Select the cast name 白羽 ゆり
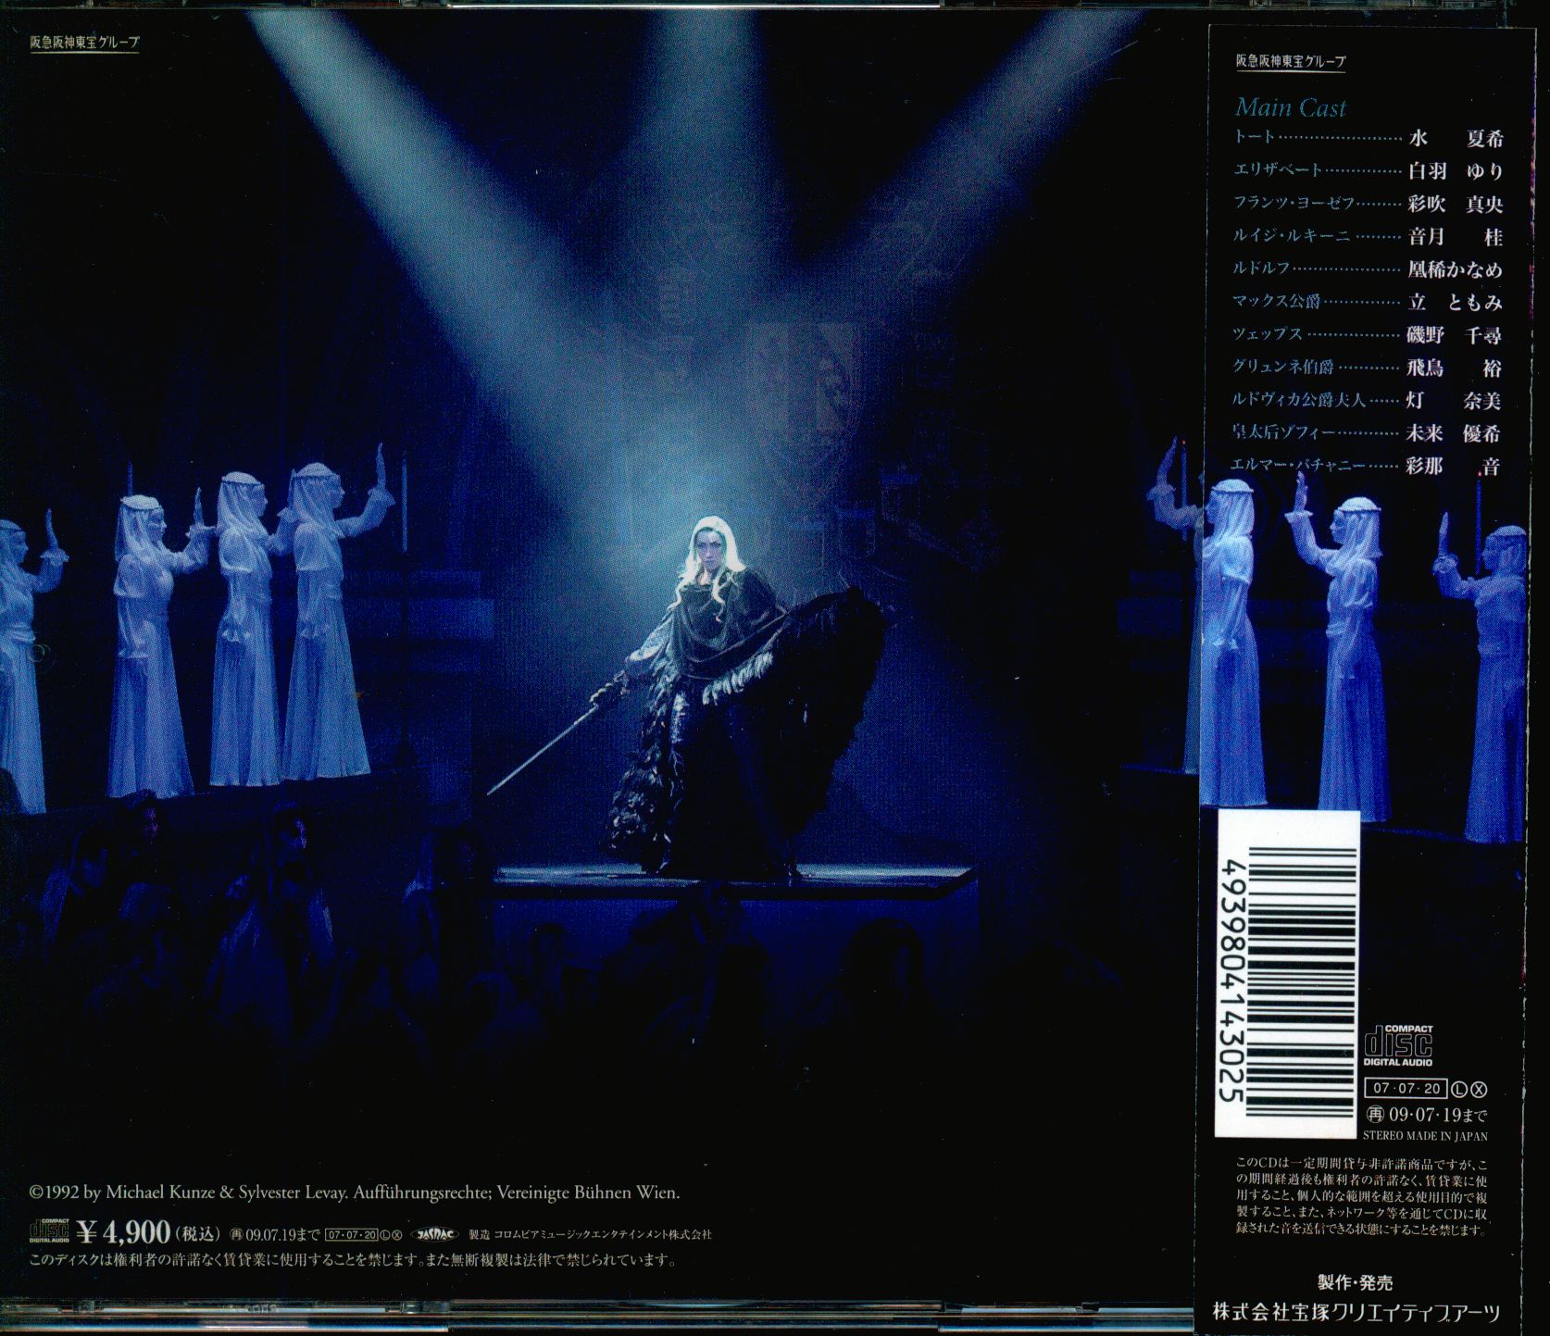The image size is (1550, 1336). point(1455,171)
